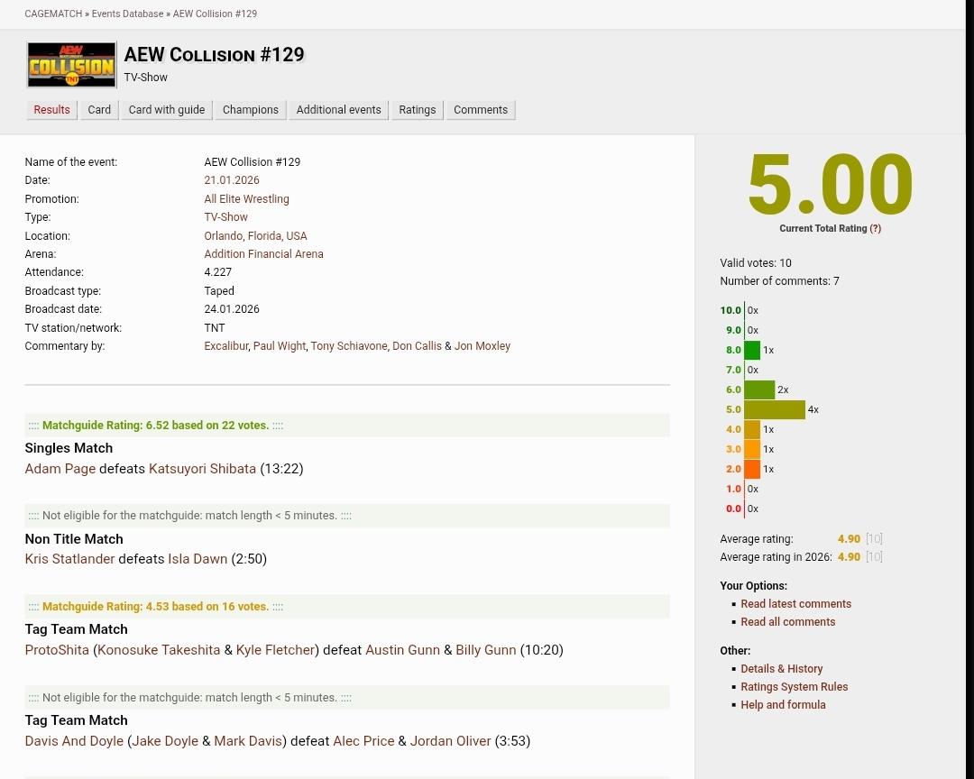Click the 2.0 rating bar
The width and height of the screenshot is (974, 779).
pos(752,469)
